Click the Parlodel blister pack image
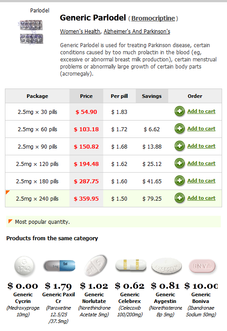The image size is (227, 331). [x=31, y=32]
